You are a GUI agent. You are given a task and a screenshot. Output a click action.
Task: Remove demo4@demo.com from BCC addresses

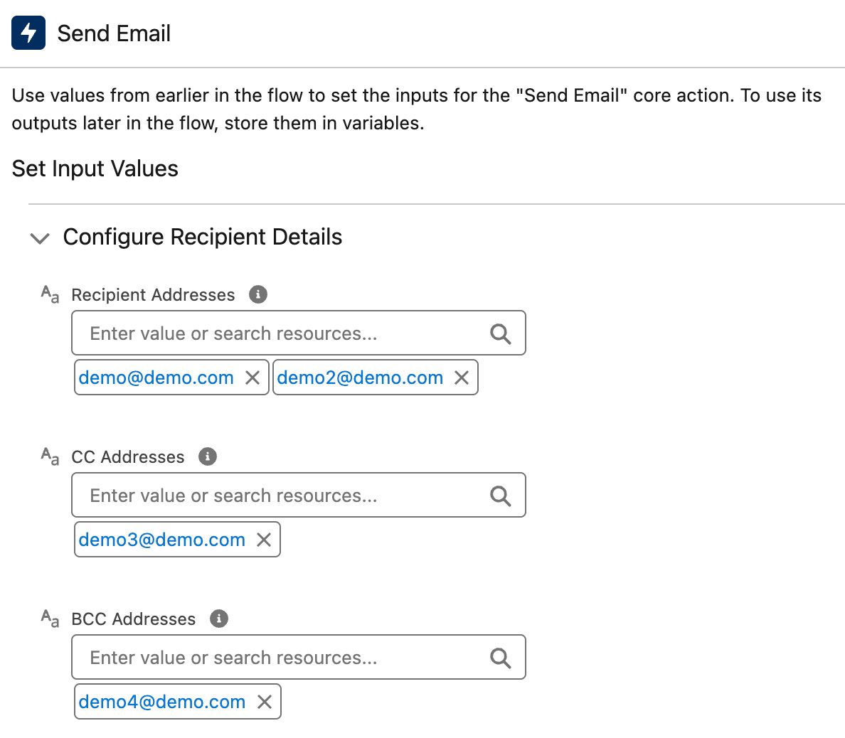(x=265, y=702)
